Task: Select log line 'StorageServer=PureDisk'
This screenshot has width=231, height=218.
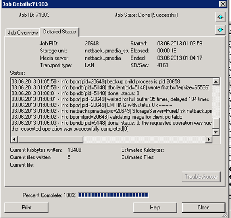Action: click(112, 111)
